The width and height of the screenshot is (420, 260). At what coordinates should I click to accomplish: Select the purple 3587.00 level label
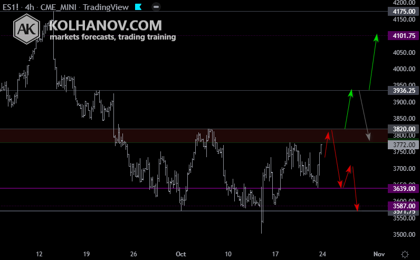click(404, 206)
